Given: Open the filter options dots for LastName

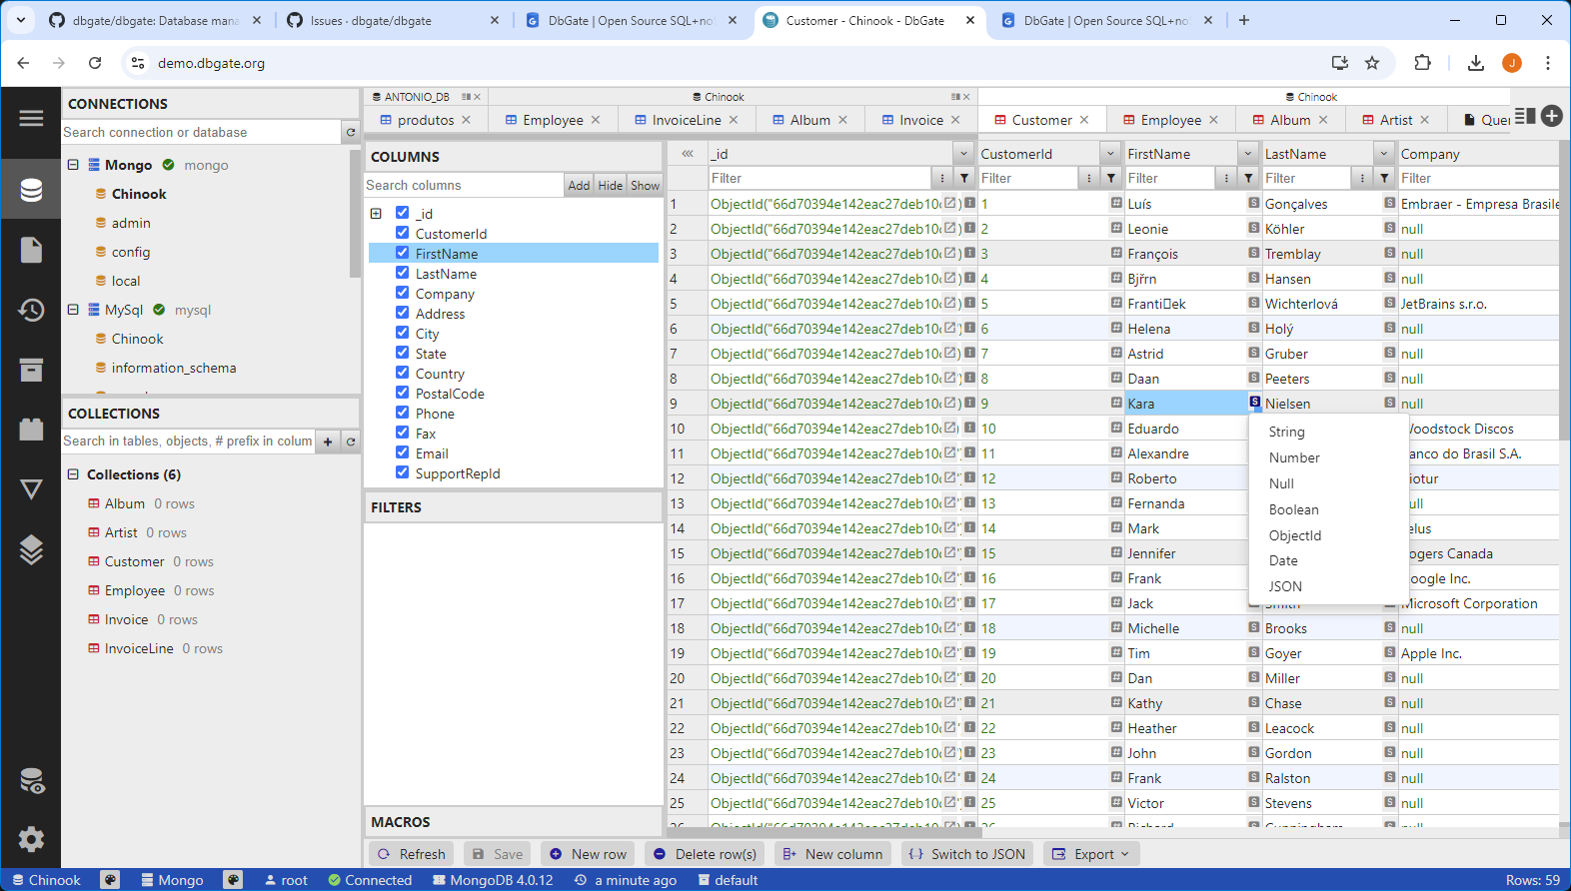Looking at the screenshot, I should pyautogui.click(x=1361, y=178).
